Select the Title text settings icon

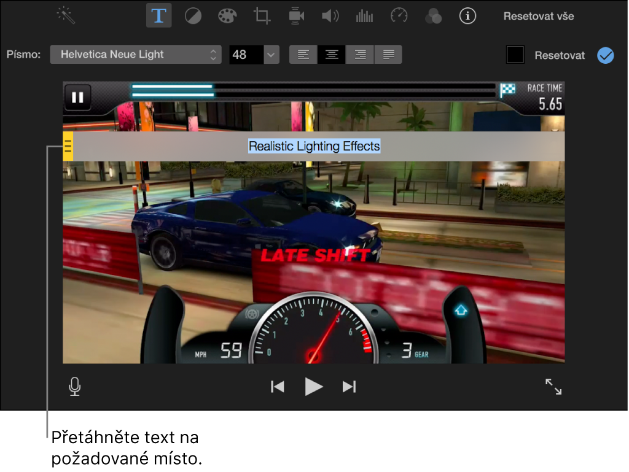(159, 15)
